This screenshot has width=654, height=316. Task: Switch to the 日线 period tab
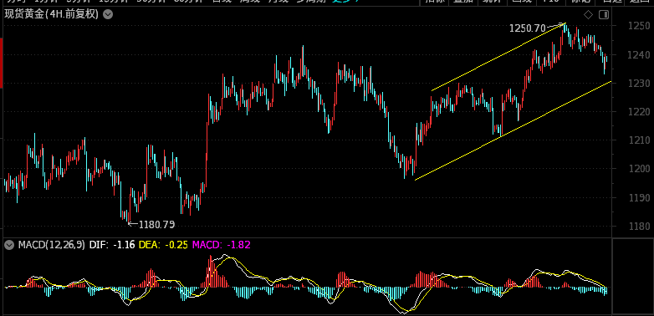point(222,2)
